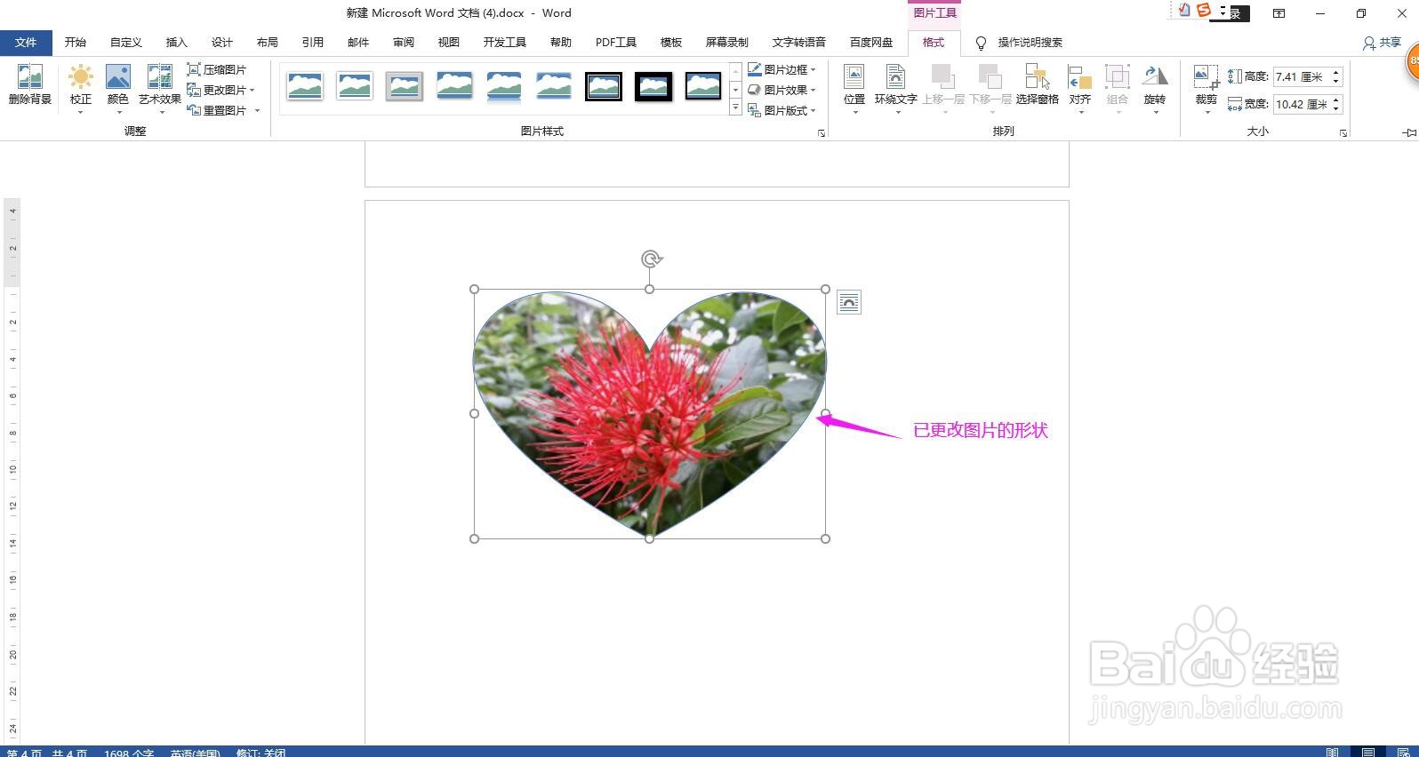The height and width of the screenshot is (757, 1419).
Task: Select the seventh black-framed picture style
Action: [x=604, y=86]
